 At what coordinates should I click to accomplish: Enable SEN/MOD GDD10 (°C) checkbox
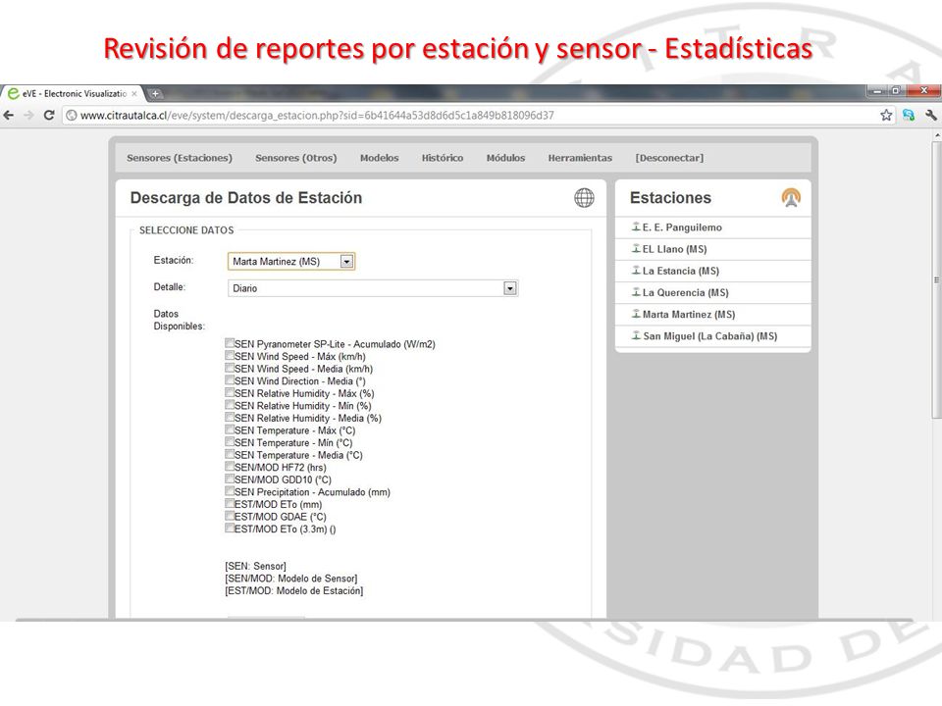230,479
